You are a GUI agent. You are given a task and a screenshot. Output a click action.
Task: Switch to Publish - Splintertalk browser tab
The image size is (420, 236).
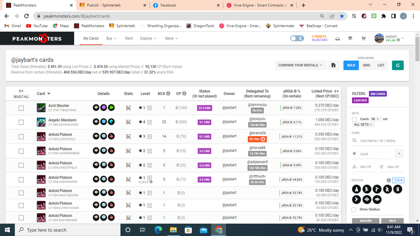point(112,5)
